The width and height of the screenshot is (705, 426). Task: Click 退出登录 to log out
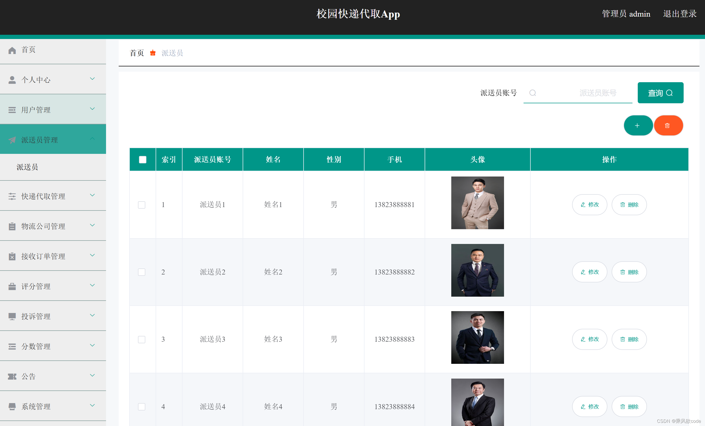point(679,14)
